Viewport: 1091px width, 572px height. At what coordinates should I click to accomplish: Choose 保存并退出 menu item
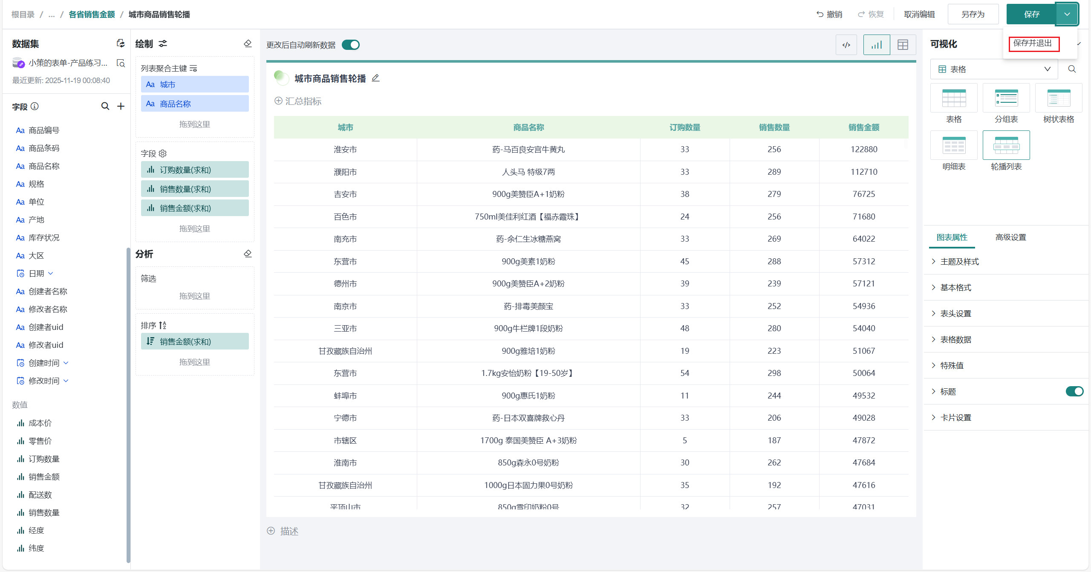coord(1033,43)
